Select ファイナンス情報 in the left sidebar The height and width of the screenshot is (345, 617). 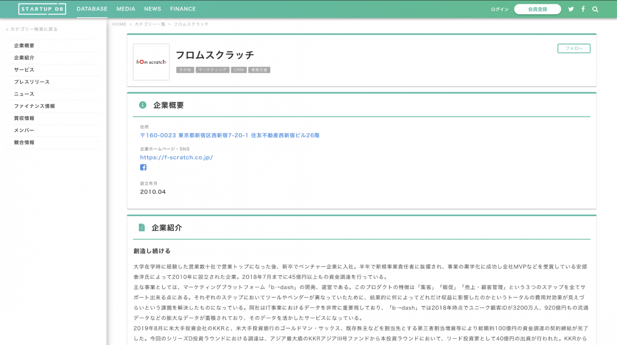(x=34, y=106)
